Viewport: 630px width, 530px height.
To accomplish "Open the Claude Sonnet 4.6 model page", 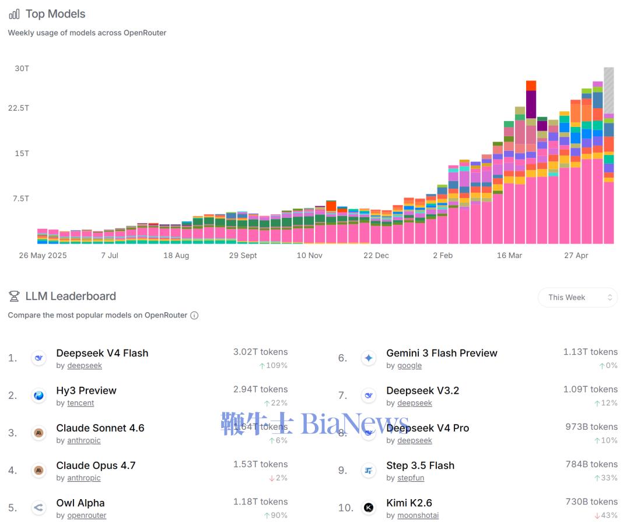I will (x=100, y=427).
